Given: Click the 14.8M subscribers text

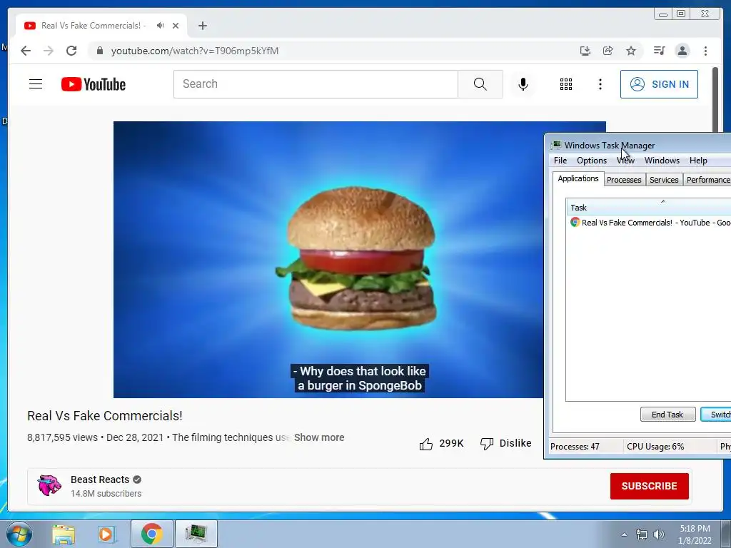Looking at the screenshot, I should [106, 494].
